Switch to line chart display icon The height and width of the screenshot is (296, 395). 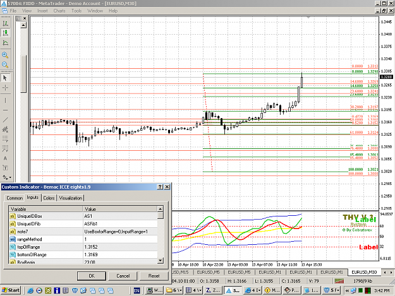[x=5, y=42]
